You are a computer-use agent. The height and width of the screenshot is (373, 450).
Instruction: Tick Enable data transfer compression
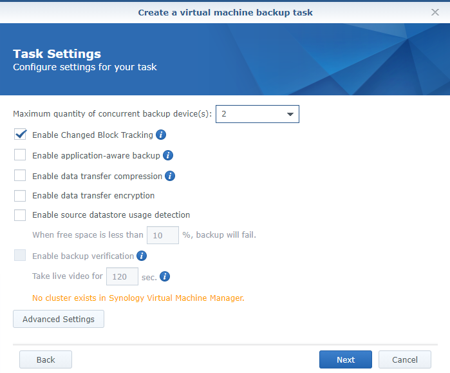click(x=20, y=176)
